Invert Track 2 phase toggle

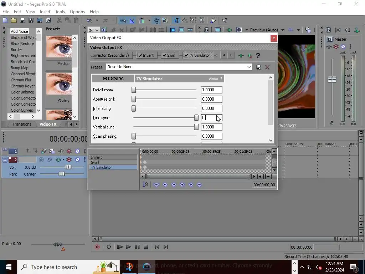[50, 159]
